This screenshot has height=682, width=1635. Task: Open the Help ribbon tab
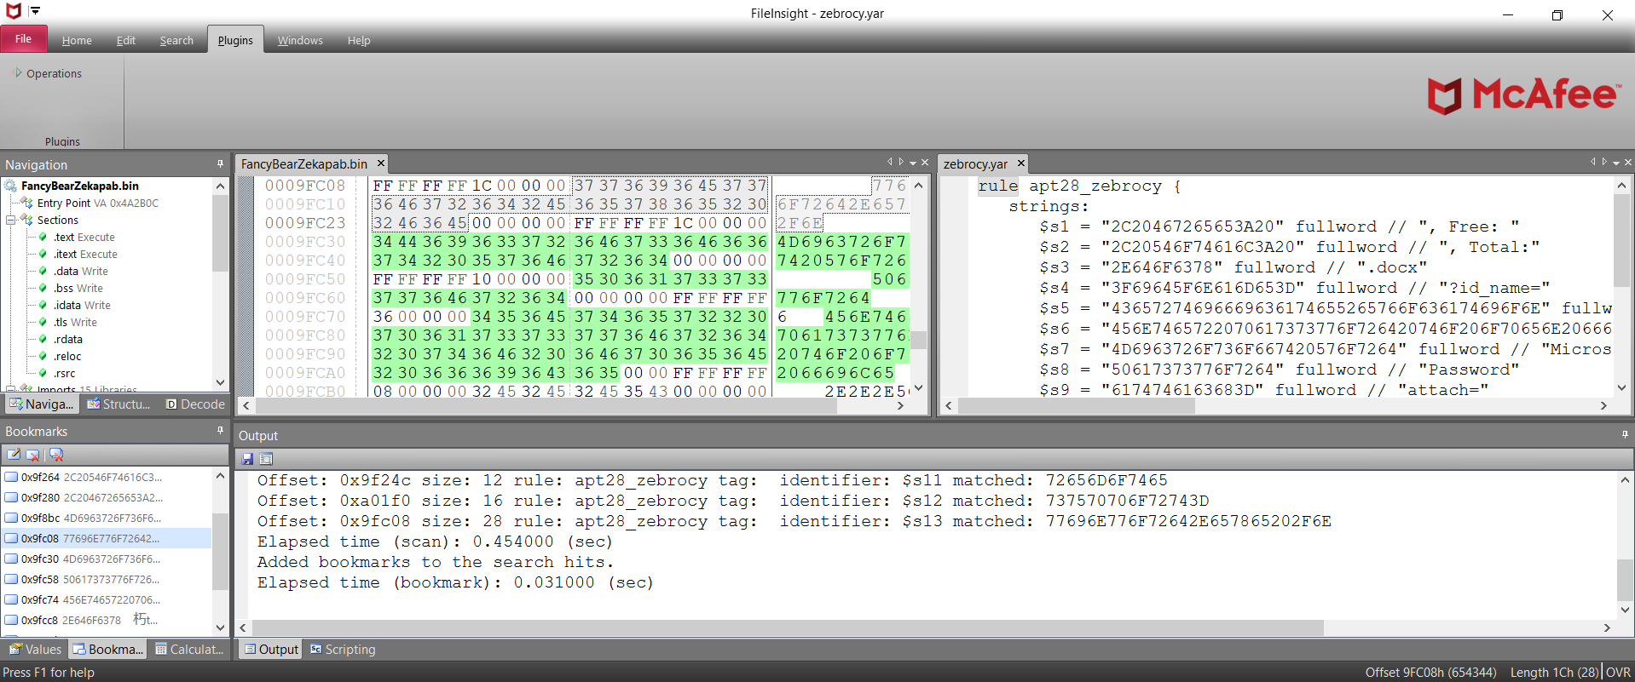359,40
